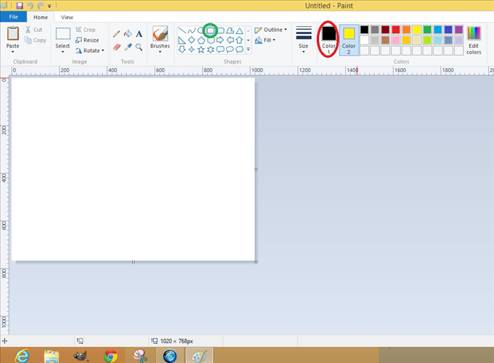The width and height of the screenshot is (494, 363).
Task: Click the Crop button
Action: (x=85, y=30)
